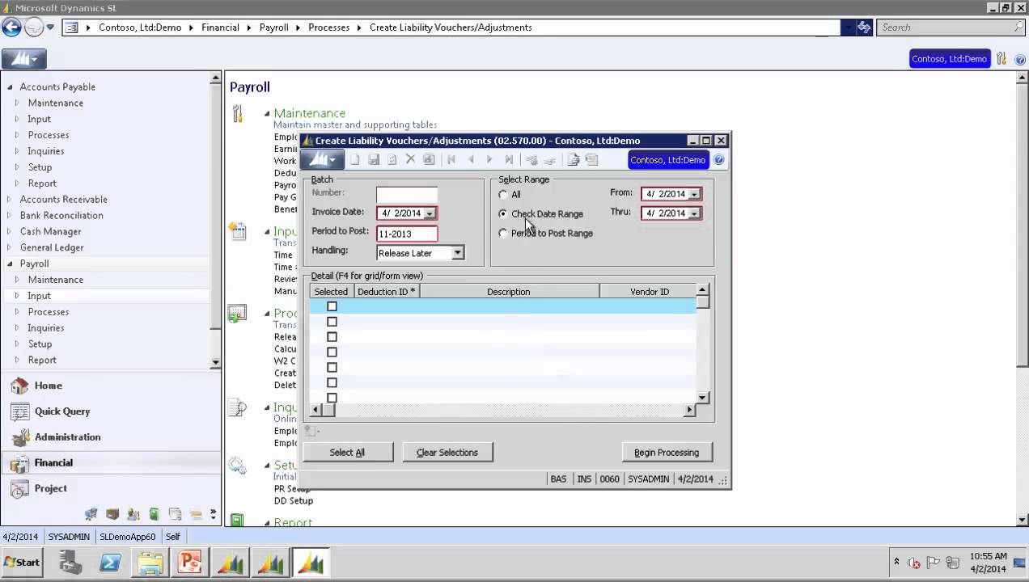Click the navigation pane vertical scrollbar
1029x582 pixels.
(x=215, y=221)
